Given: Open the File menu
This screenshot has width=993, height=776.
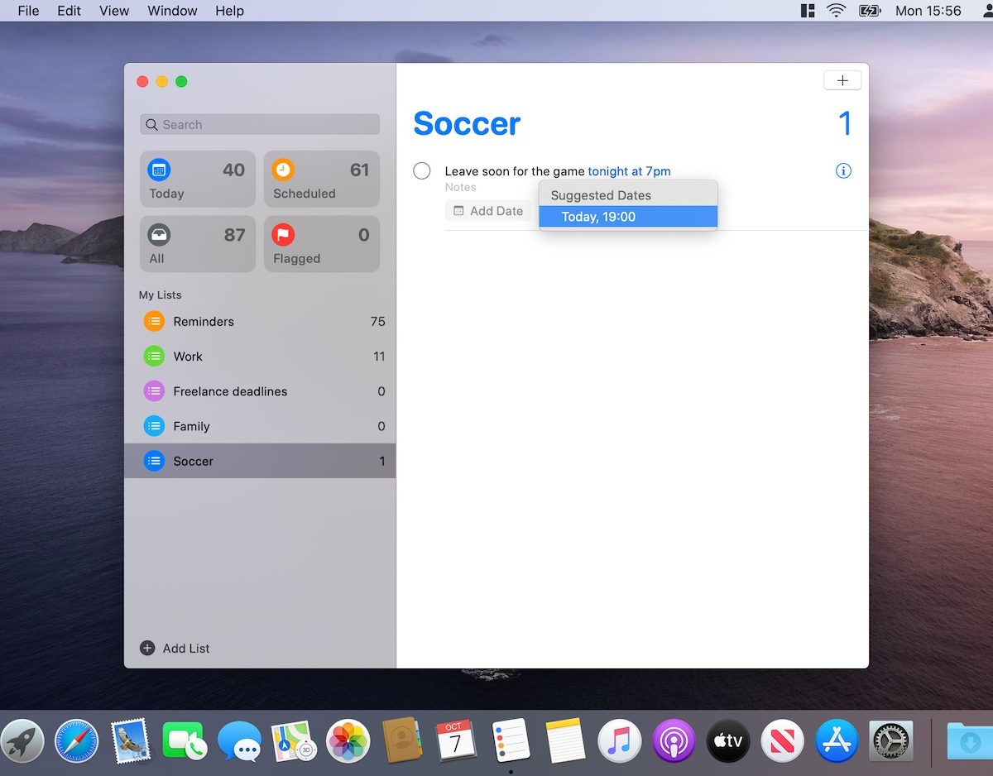Looking at the screenshot, I should 28,11.
